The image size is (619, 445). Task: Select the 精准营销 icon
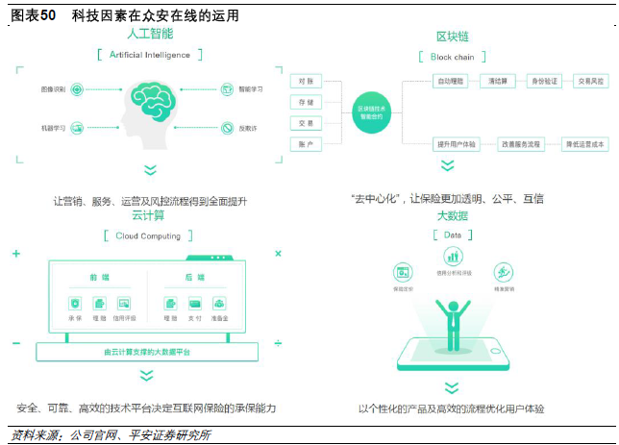click(x=504, y=272)
